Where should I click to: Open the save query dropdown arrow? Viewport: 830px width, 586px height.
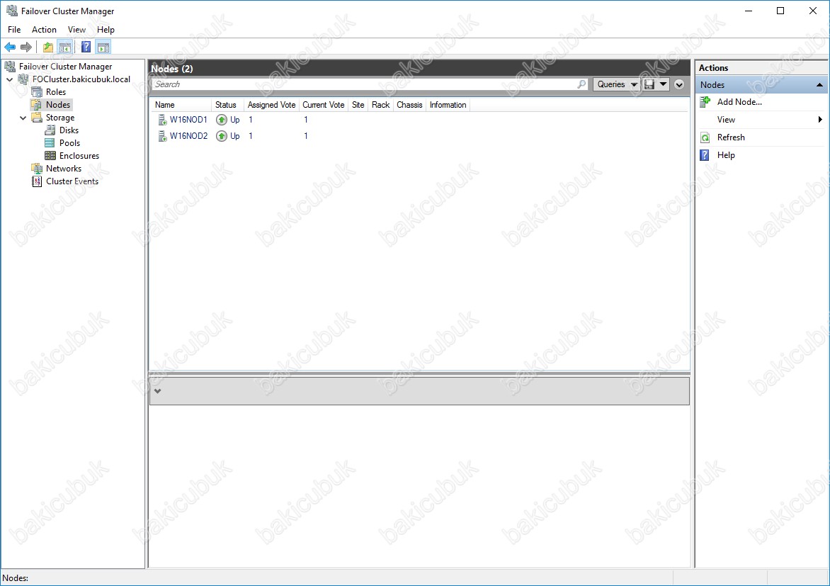(x=664, y=84)
